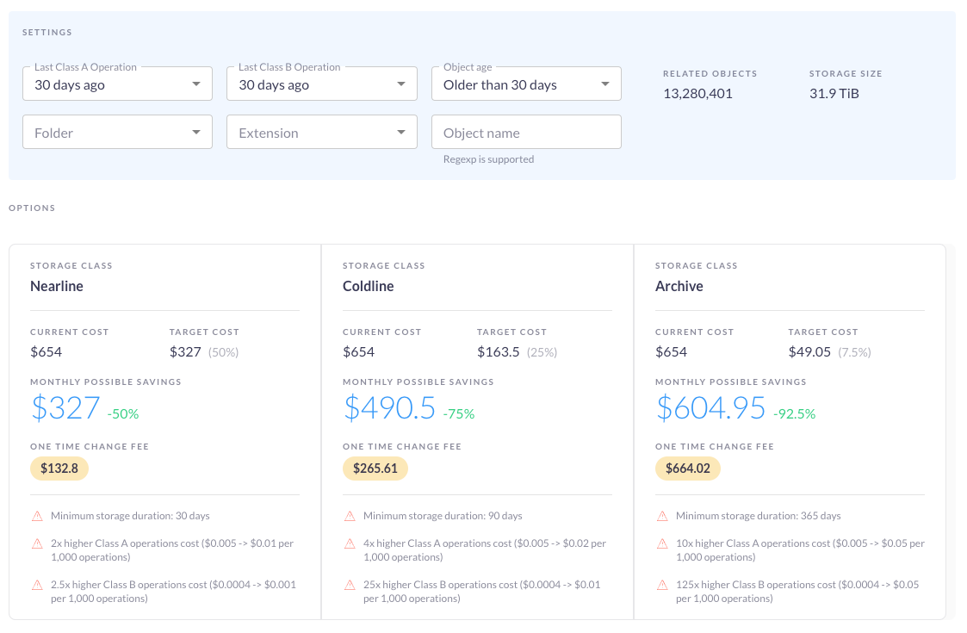The height and width of the screenshot is (633, 967).
Task: Click warning icon beside Coldline Class B operations warning
Action: 349,585
